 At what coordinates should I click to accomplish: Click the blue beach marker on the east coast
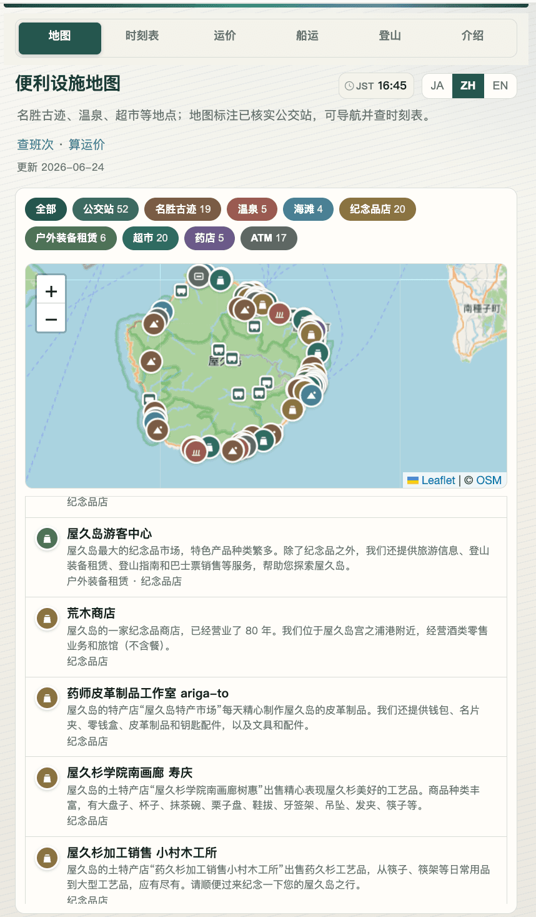pyautogui.click(x=310, y=395)
